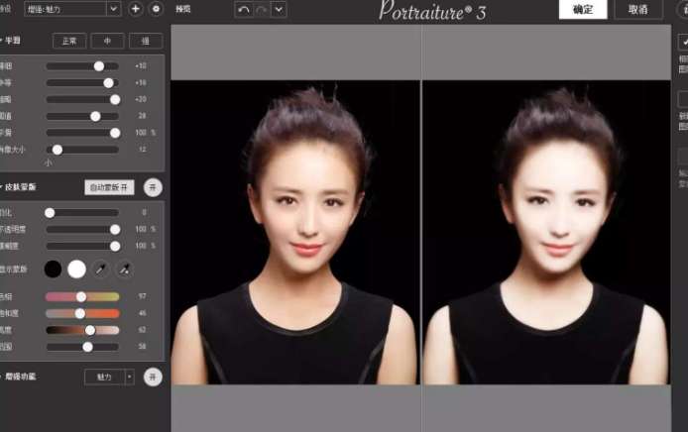Image resolution: width=688 pixels, height=432 pixels.
Task: Click the 亮度 luminance gradient slider
Action: 82,330
